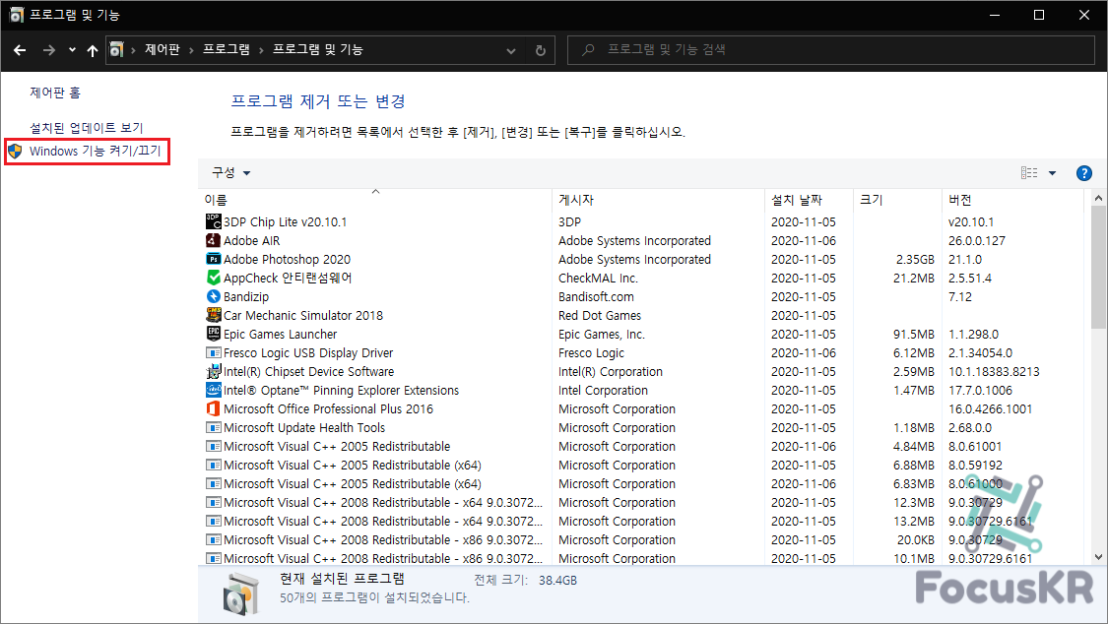Click the view layout icon in toolbar
This screenshot has height=624, width=1108.
1029,173
